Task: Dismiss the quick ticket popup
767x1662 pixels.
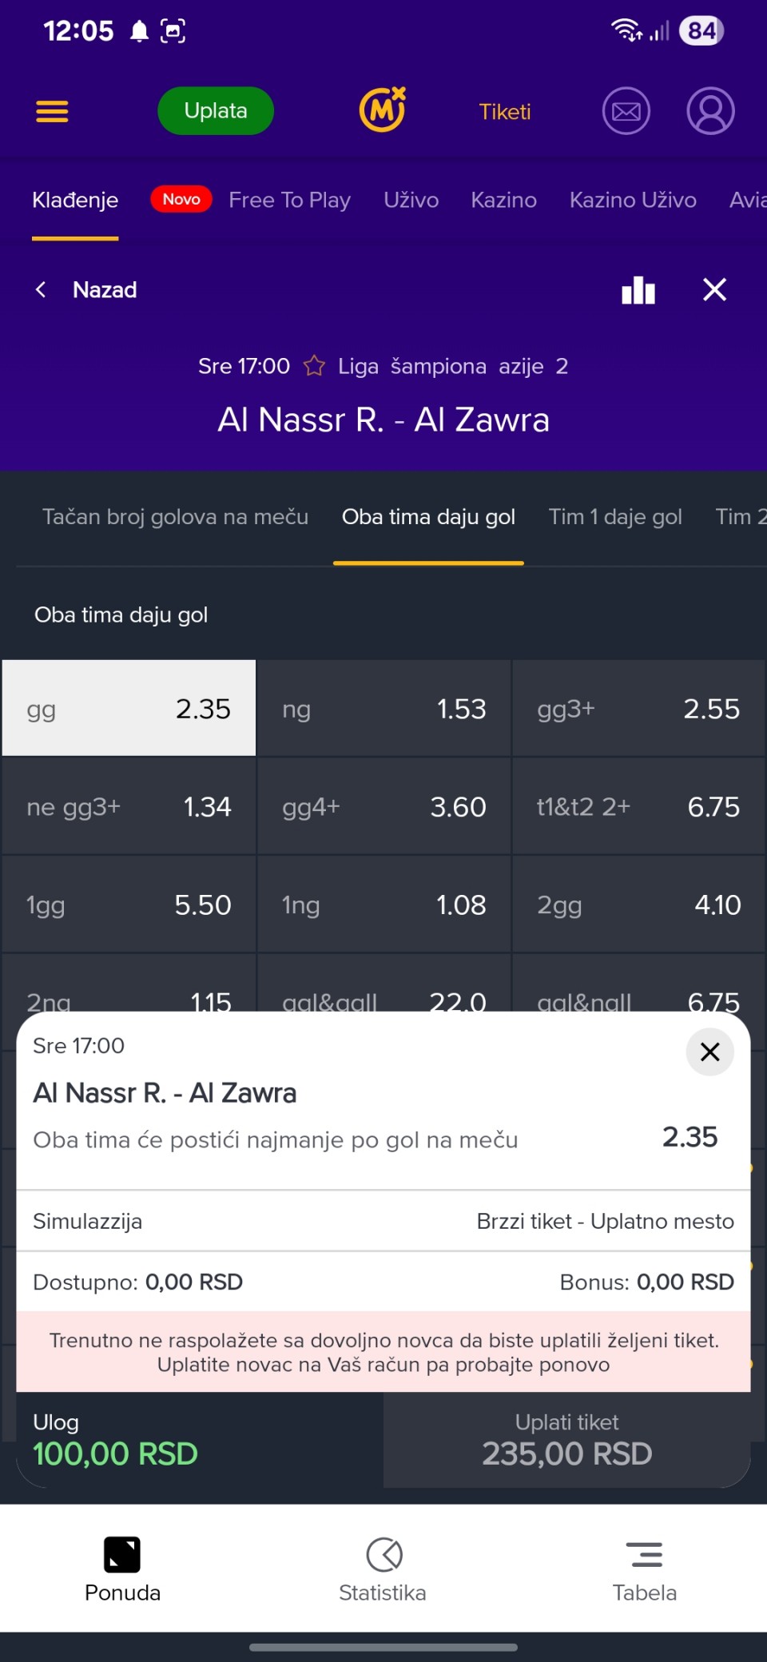Action: coord(709,1052)
